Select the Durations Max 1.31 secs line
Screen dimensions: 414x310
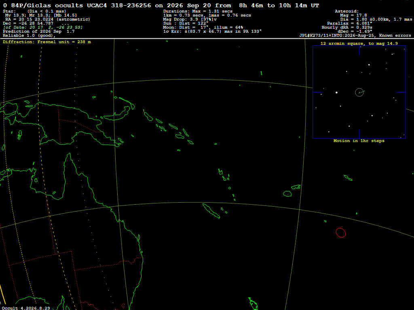click(198, 11)
